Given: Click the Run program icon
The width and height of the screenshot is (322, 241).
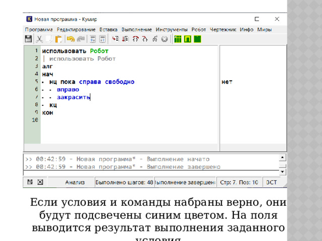Looking at the screenshot, I should 115,39.
